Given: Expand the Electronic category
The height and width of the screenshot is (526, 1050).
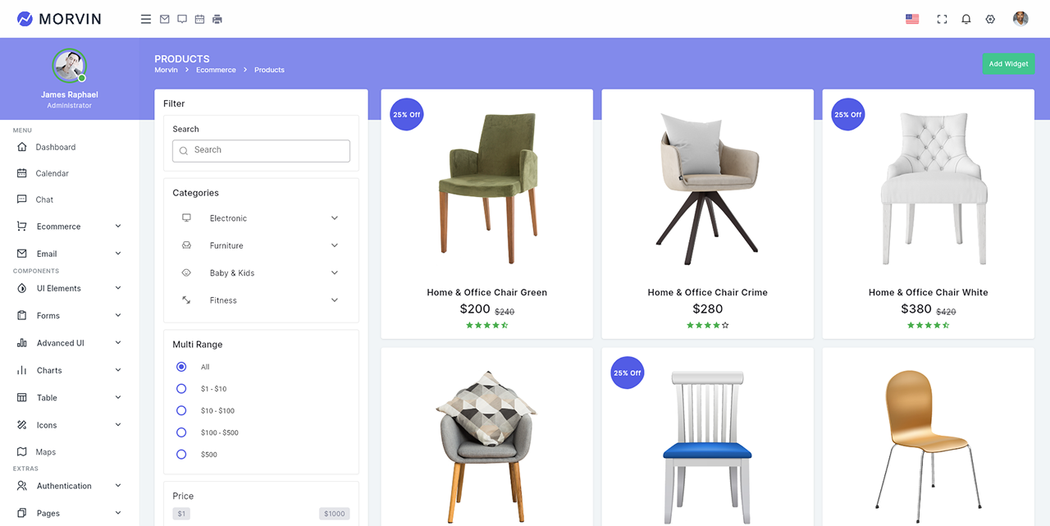Looking at the screenshot, I should tap(261, 218).
